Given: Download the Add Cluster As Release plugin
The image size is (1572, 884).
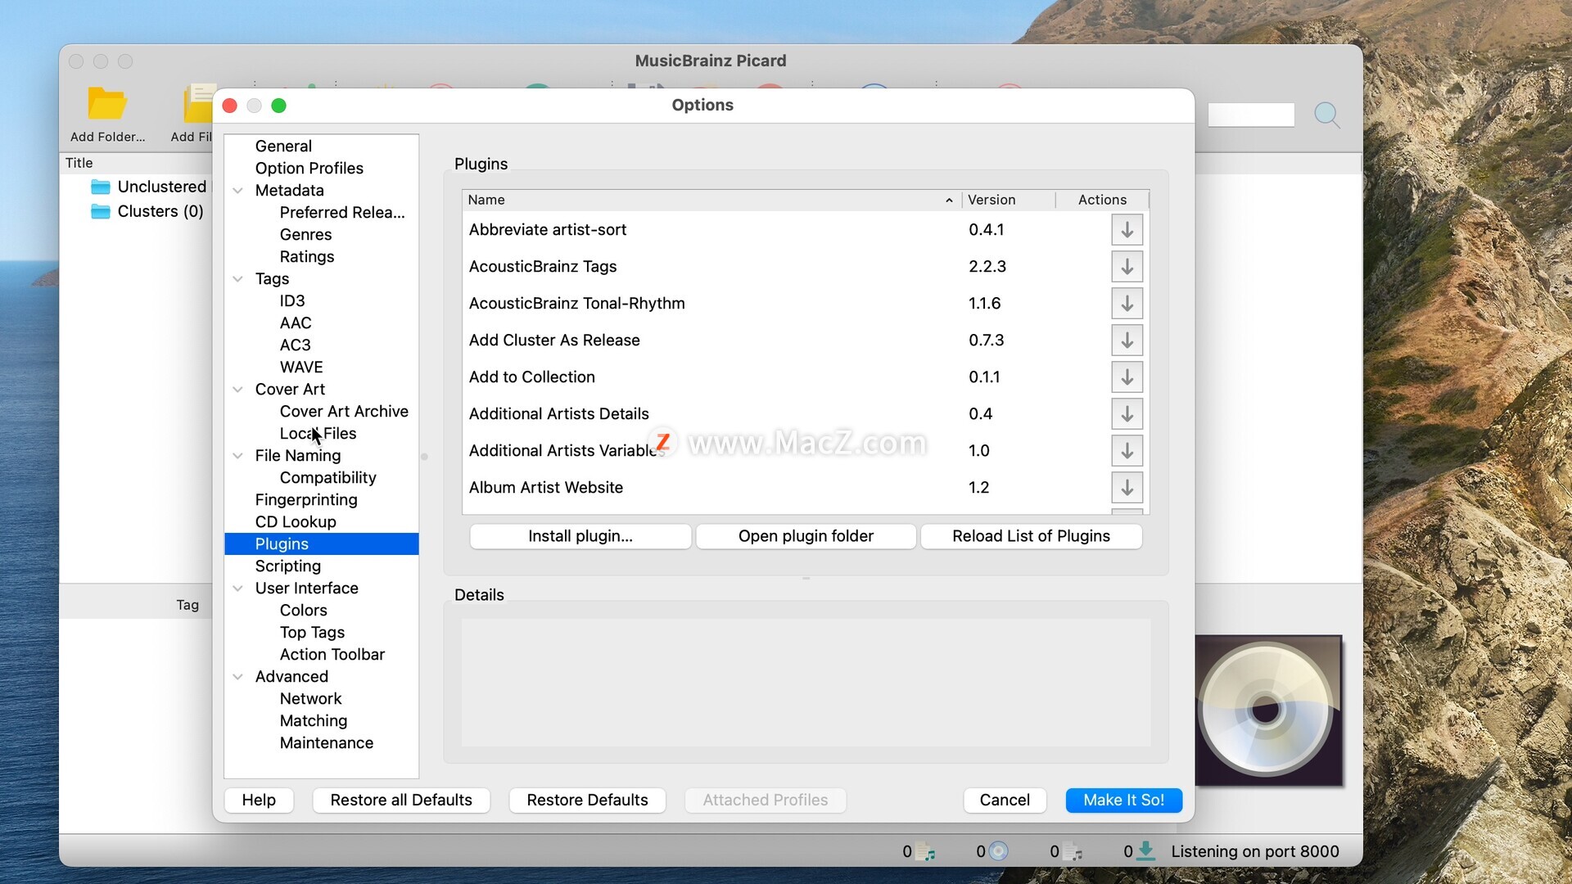Looking at the screenshot, I should point(1127,341).
